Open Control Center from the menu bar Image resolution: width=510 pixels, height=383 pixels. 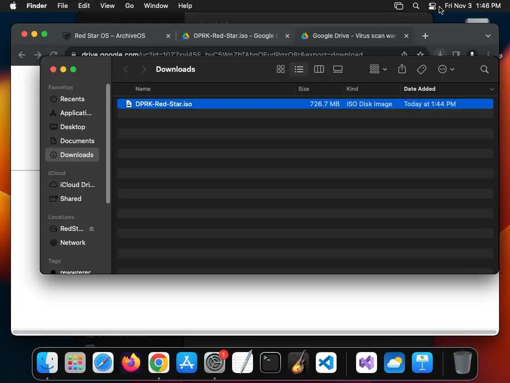click(x=432, y=6)
